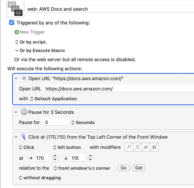The image size is (194, 188).
Task: Edit the vertical 115 coordinate field
Action: pos(77,158)
